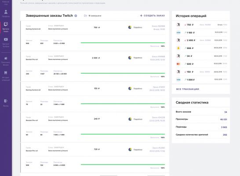Image resolution: width=240 pixels, height=176 pixels.
Task: Open order link in 750 ₽ operation history row
Action: [x=205, y=25]
